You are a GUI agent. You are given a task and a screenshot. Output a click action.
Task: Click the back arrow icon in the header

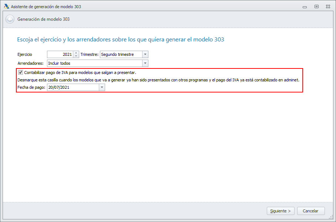pos(10,19)
